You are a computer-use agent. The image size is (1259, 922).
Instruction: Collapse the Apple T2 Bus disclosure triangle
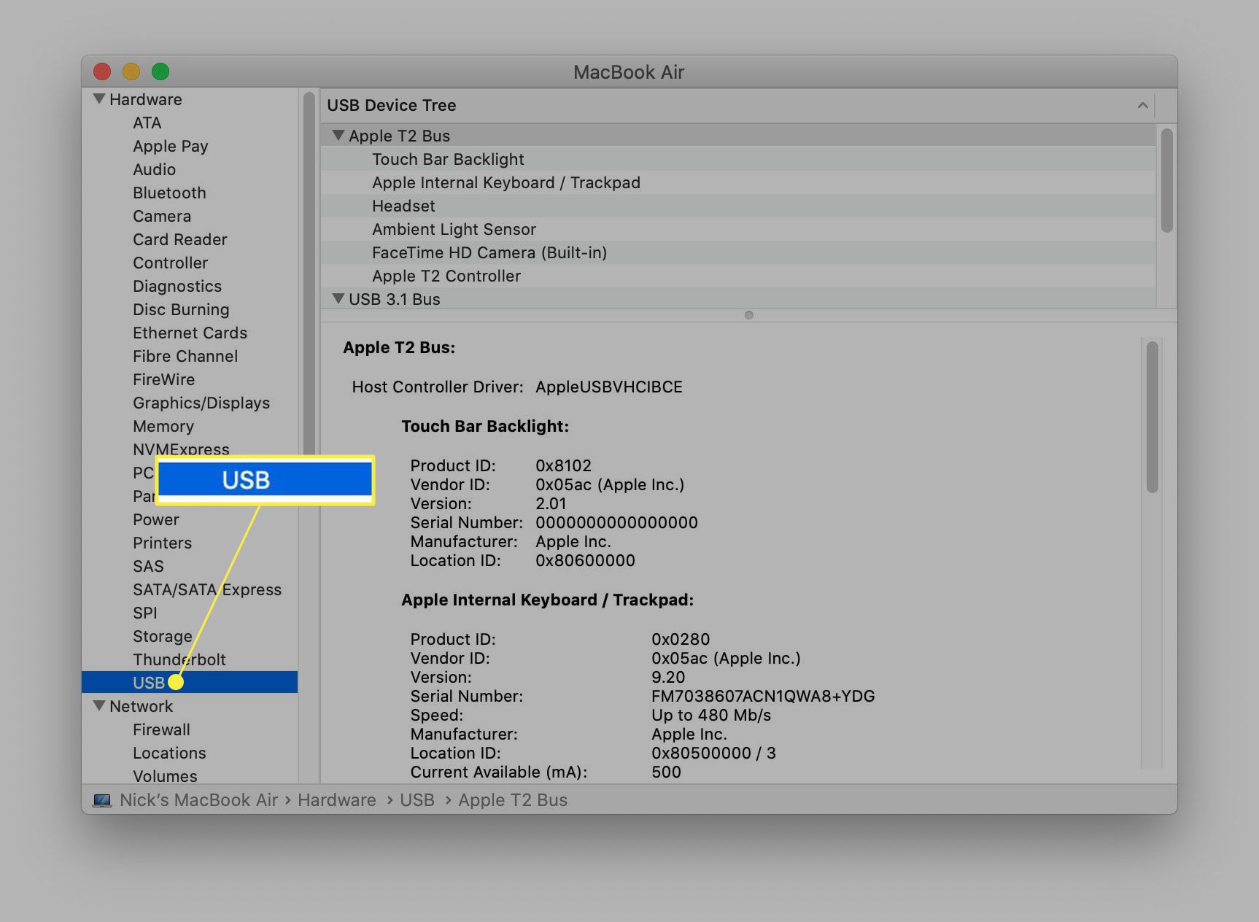point(338,135)
